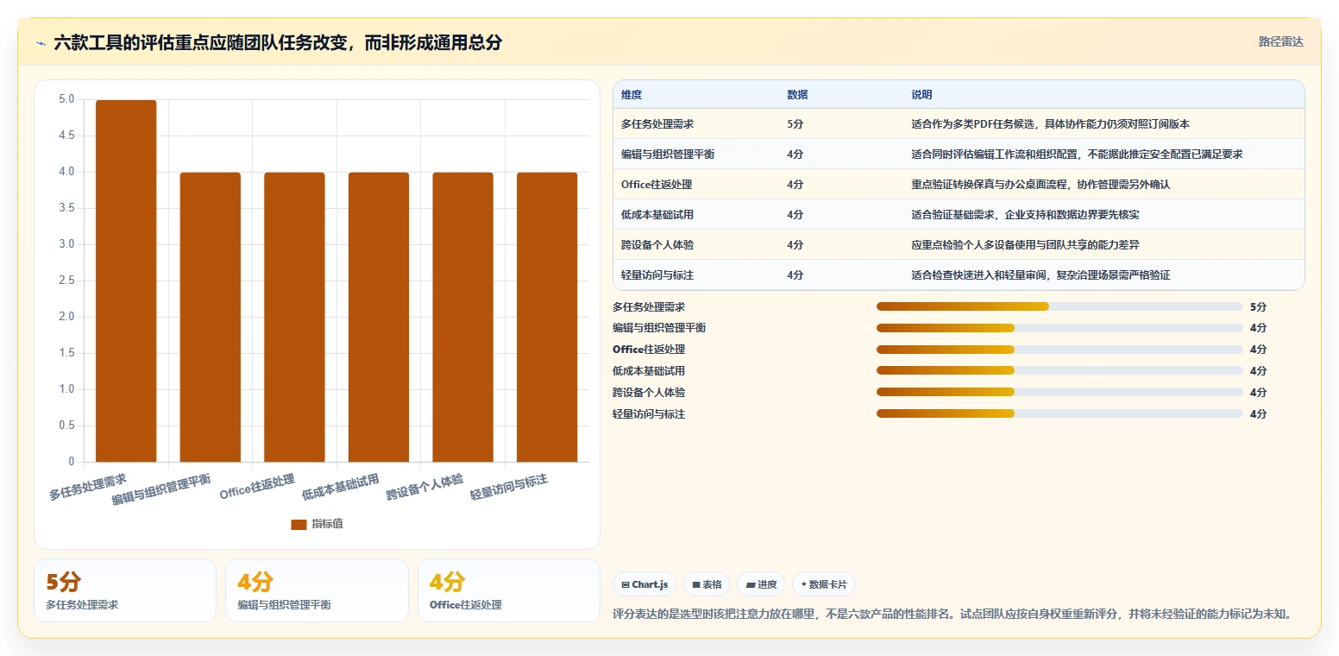This screenshot has width=1339, height=656.
Task: Click the 多任务处理需求 bar in chart
Action: pyautogui.click(x=126, y=281)
